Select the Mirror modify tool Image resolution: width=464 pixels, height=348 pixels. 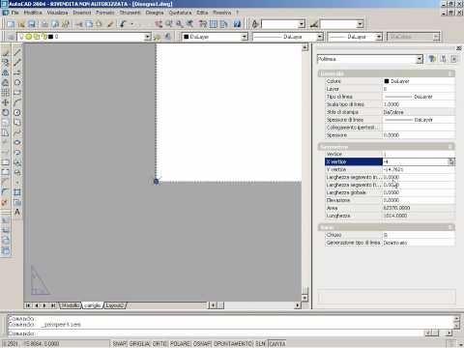(x=6, y=72)
